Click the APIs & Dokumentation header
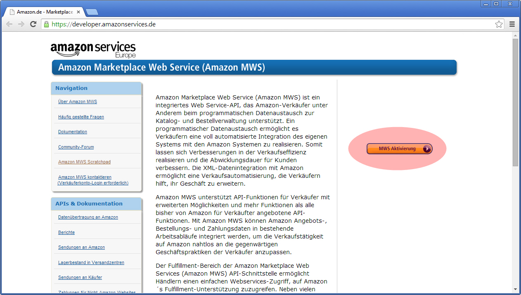The image size is (521, 295). (x=96, y=203)
